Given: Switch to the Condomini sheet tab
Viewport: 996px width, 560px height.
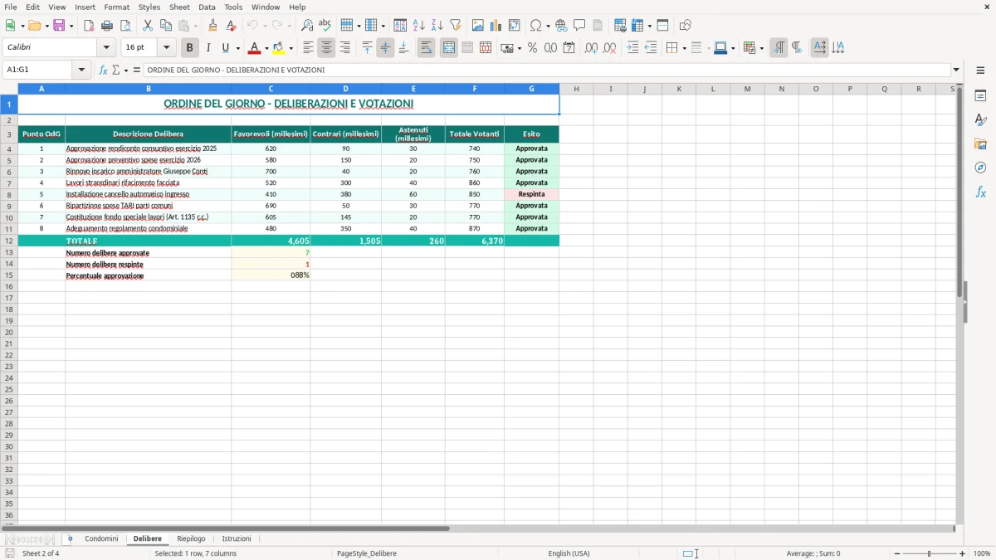Looking at the screenshot, I should pyautogui.click(x=101, y=538).
